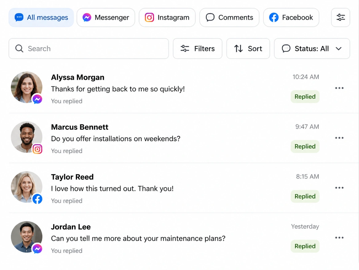359x270 pixels.
Task: Click message 'Do you offer installations on weekends?'
Action: point(116,139)
